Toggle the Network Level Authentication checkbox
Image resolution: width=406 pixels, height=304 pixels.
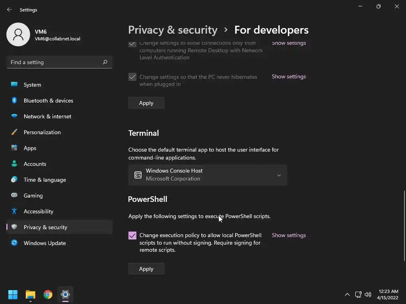[132, 44]
